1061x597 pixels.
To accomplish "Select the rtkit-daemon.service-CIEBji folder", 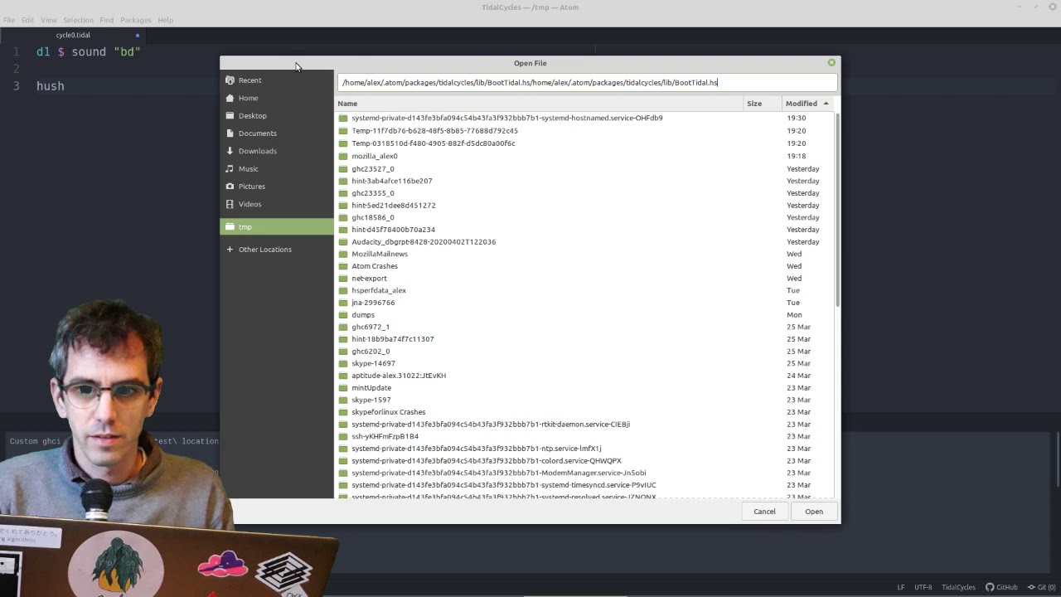I will [584, 425].
